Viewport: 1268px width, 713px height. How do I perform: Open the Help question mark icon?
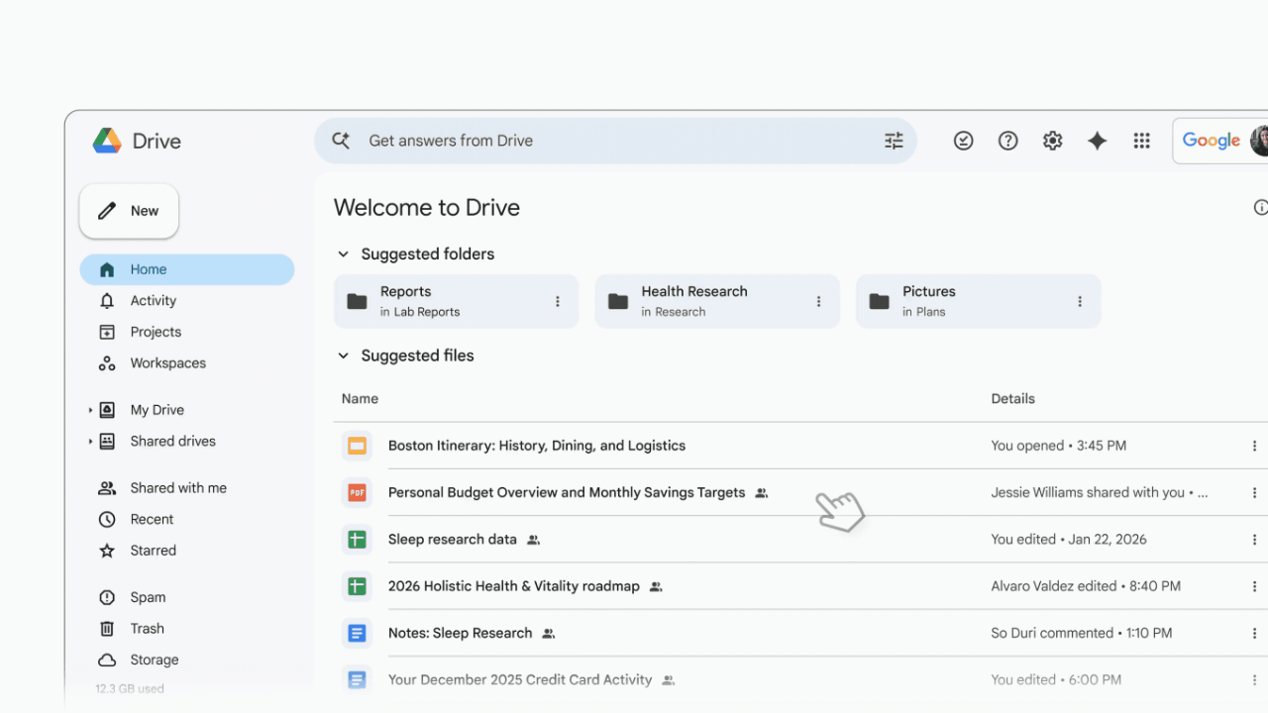pyautogui.click(x=1007, y=141)
